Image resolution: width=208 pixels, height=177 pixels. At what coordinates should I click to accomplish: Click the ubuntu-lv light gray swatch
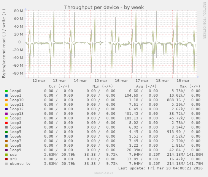[6, 164]
